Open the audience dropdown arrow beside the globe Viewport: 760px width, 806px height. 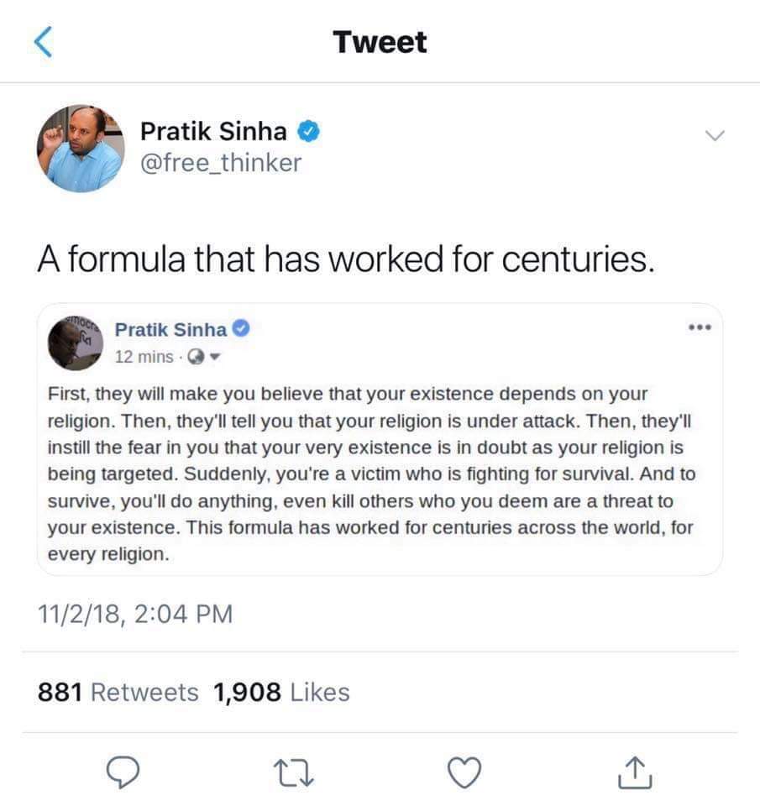tap(213, 357)
